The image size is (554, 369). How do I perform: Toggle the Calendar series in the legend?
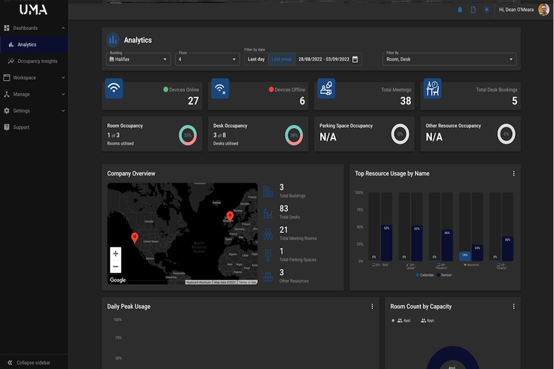pyautogui.click(x=425, y=275)
